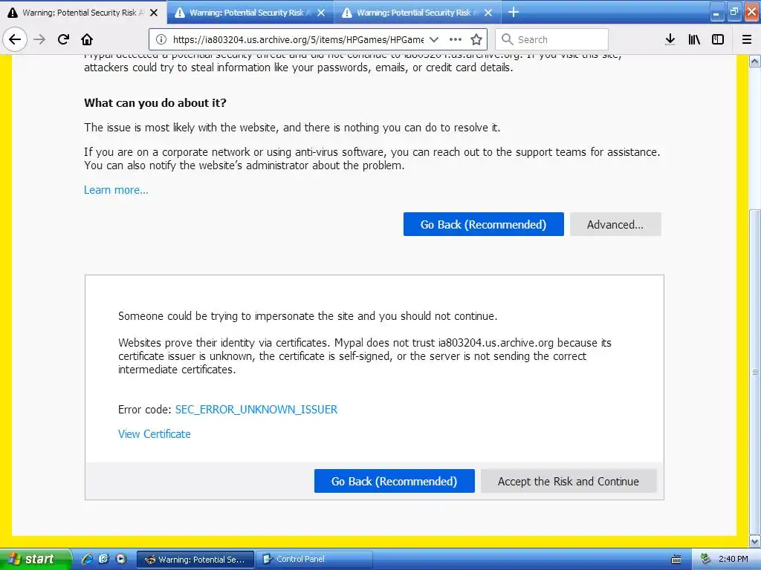
Task: Click the 2:40 PM taskbar clock
Action: coord(734,559)
